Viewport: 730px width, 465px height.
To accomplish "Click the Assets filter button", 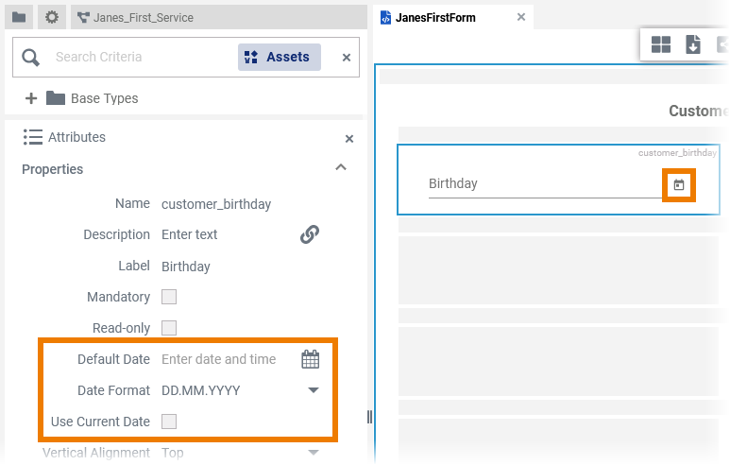I will click(279, 57).
